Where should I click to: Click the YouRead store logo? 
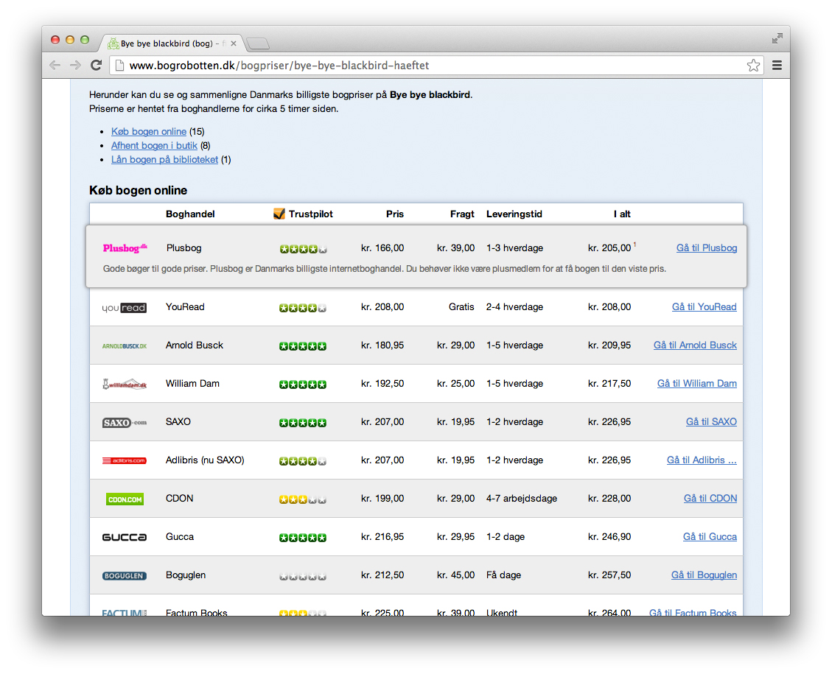pyautogui.click(x=125, y=307)
